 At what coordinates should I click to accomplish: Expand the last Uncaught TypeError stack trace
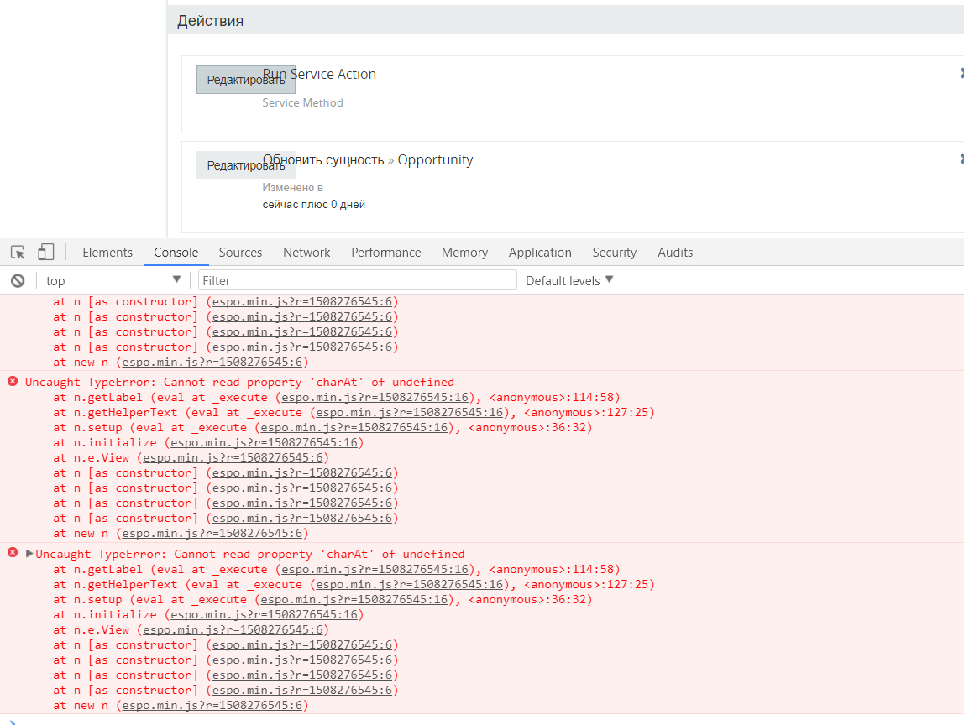pyautogui.click(x=30, y=554)
